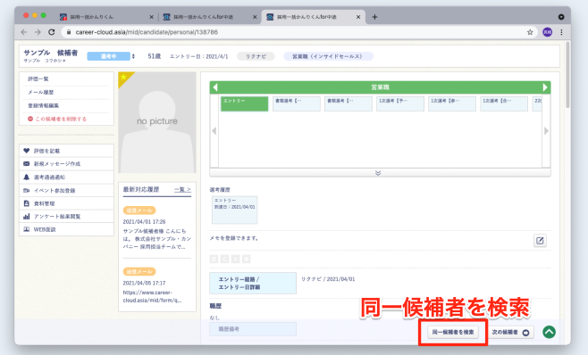This screenshot has width=588, height=355.
Task: Click the yellow star corner on the photo
Action: [x=123, y=78]
